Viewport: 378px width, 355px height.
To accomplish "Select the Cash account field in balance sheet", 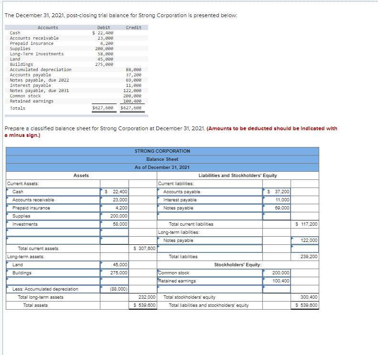I will pos(53,192).
